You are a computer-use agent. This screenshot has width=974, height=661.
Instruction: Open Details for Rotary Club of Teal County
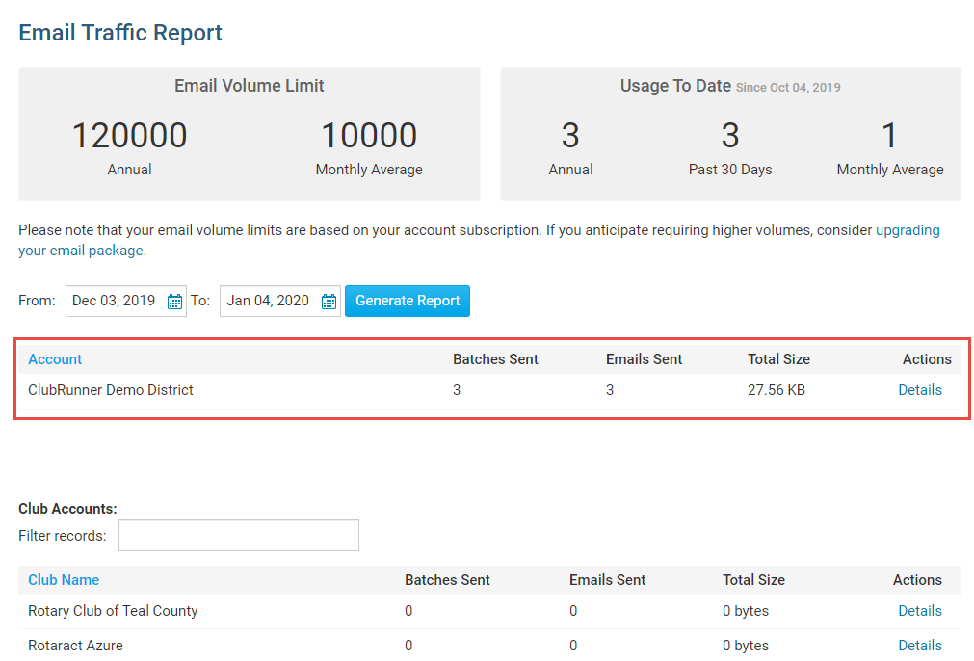pos(919,611)
